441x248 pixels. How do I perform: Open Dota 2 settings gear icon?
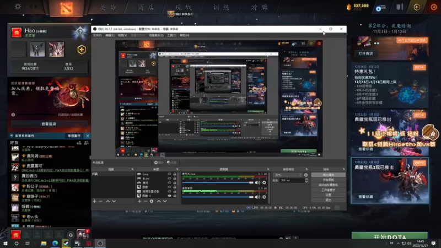coord(18,6)
